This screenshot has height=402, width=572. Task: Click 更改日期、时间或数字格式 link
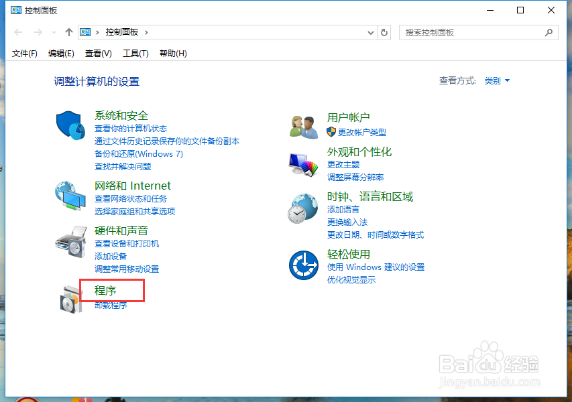376,235
